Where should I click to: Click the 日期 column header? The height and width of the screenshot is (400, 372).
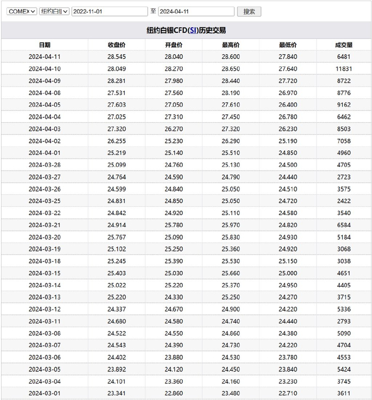click(45, 45)
